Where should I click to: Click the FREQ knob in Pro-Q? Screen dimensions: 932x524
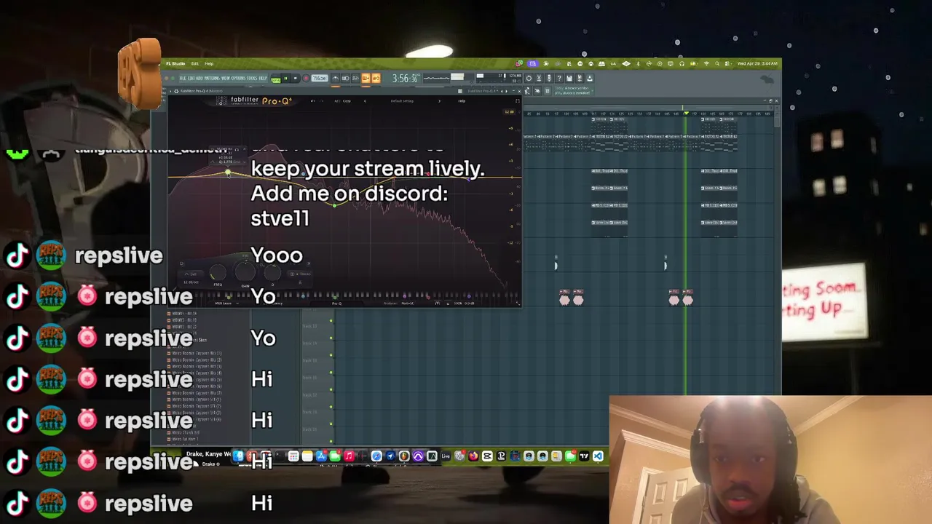tap(218, 274)
